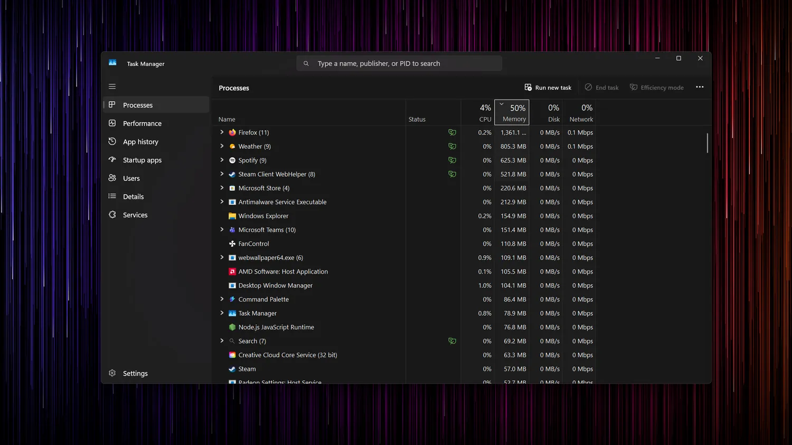The height and width of the screenshot is (445, 792).
Task: Expand the Spotify (9) process group
Action: [x=222, y=160]
